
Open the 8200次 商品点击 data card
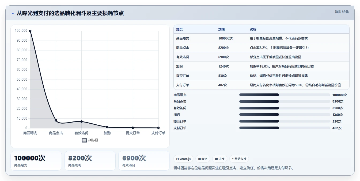click(x=90, y=161)
